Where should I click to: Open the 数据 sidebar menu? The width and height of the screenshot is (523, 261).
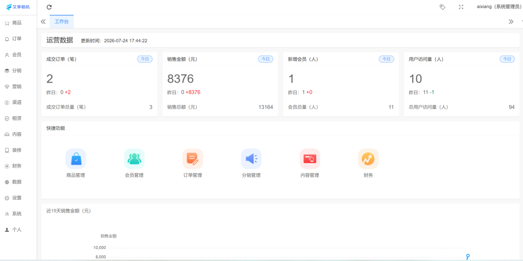point(18,182)
